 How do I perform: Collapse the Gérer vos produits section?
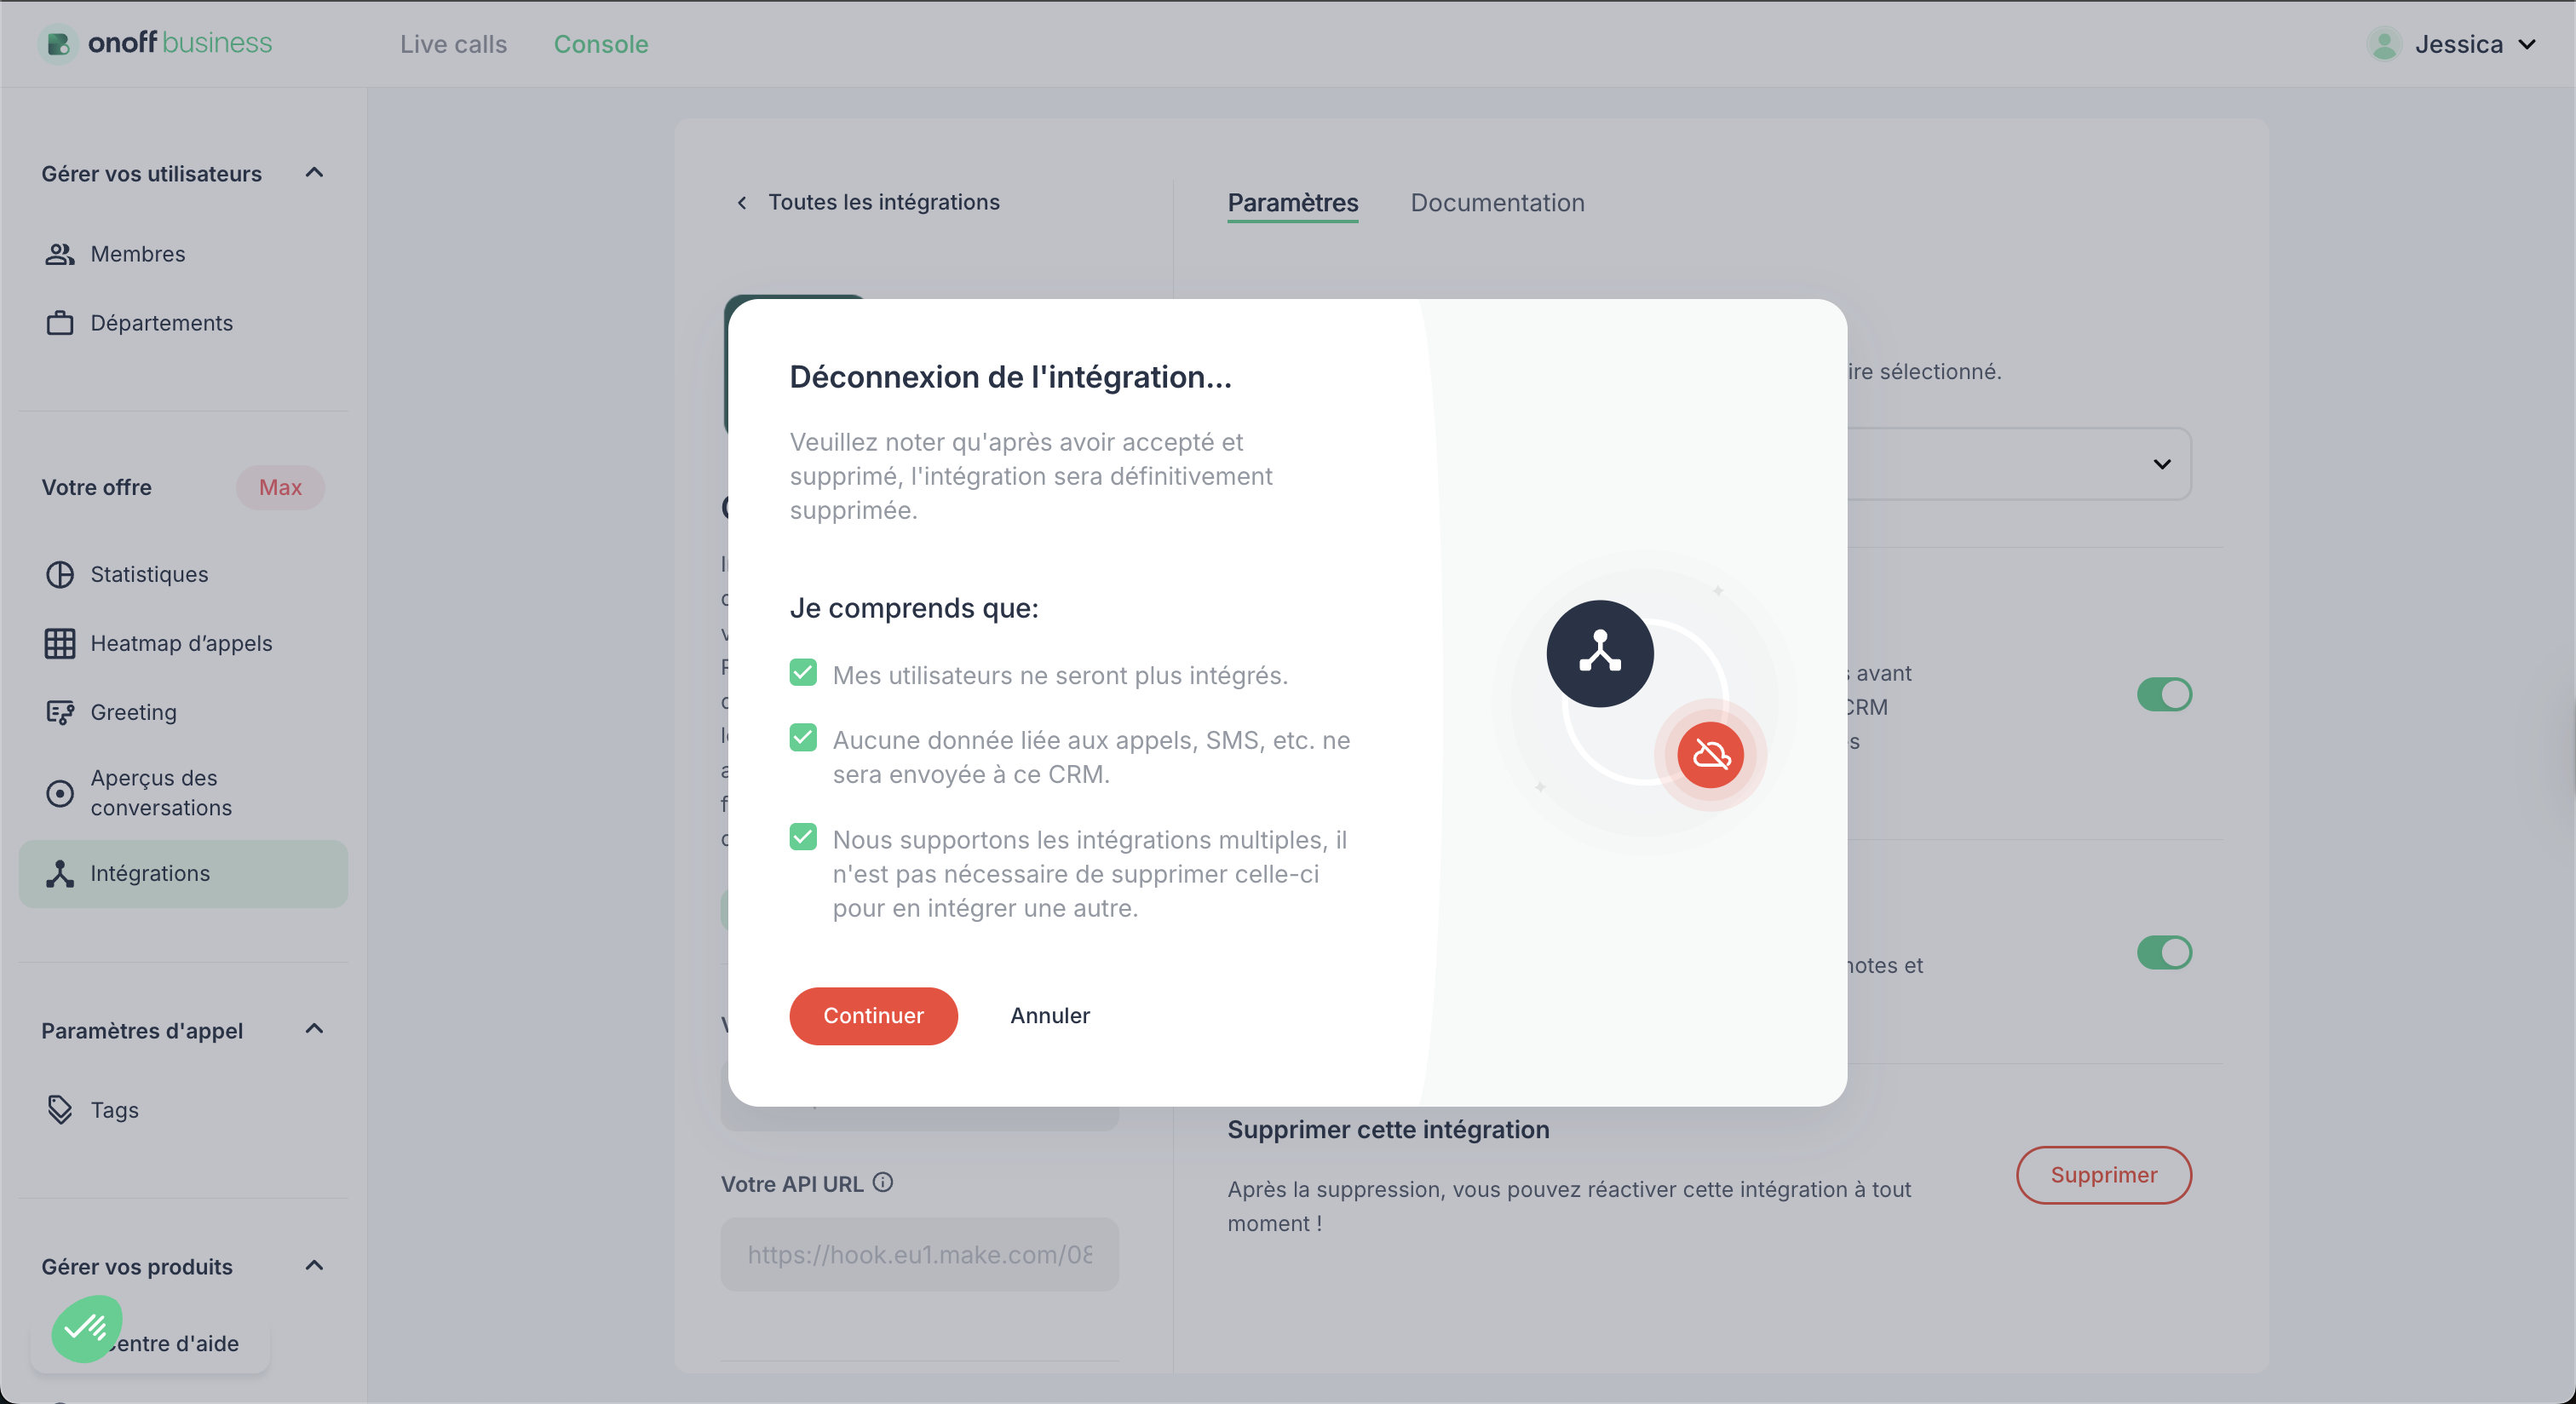314,1266
